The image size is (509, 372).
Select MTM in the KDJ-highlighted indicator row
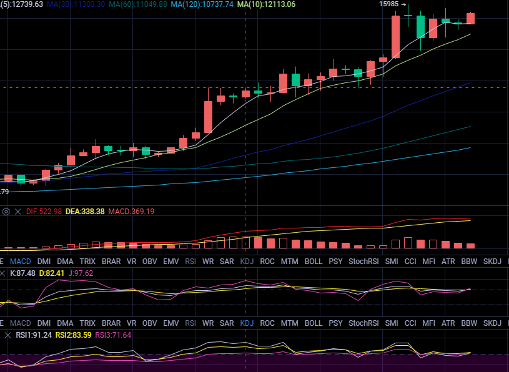[290, 323]
